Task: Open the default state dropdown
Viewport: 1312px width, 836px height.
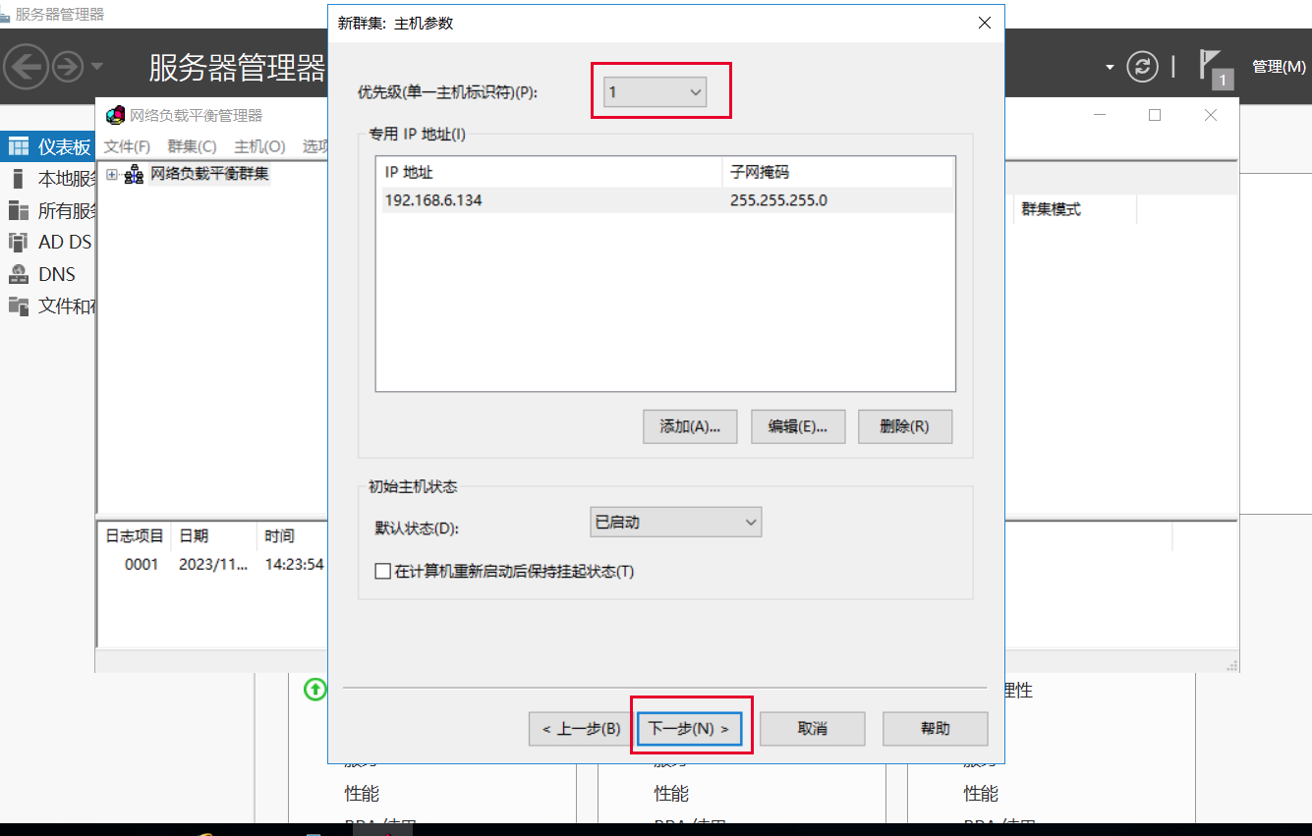Action: click(x=676, y=523)
